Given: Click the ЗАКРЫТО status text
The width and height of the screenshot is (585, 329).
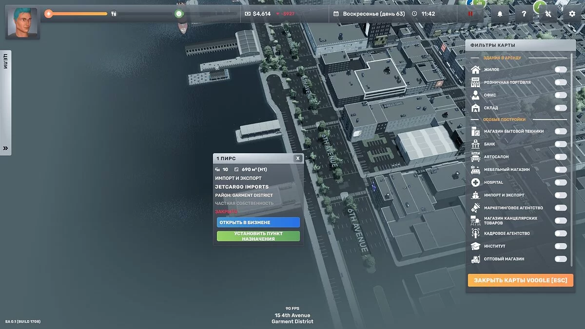Looking at the screenshot, I should click(226, 212).
